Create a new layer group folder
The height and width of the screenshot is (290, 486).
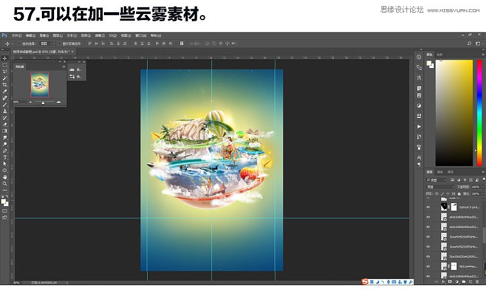point(464,281)
